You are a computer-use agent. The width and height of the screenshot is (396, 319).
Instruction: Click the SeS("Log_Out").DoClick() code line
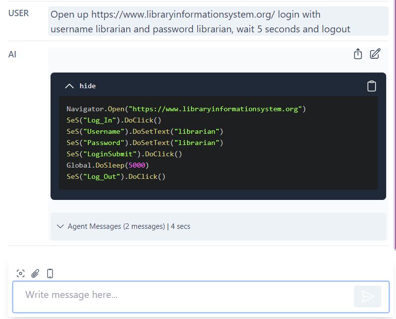[116, 176]
